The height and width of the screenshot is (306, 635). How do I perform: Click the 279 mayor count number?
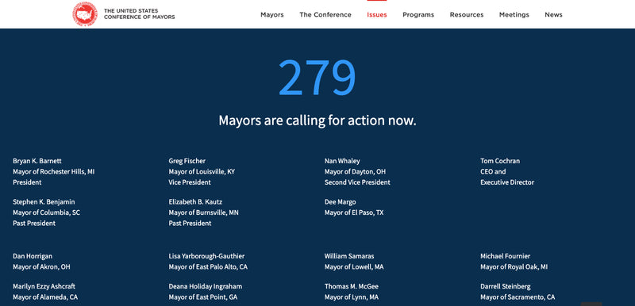click(317, 78)
